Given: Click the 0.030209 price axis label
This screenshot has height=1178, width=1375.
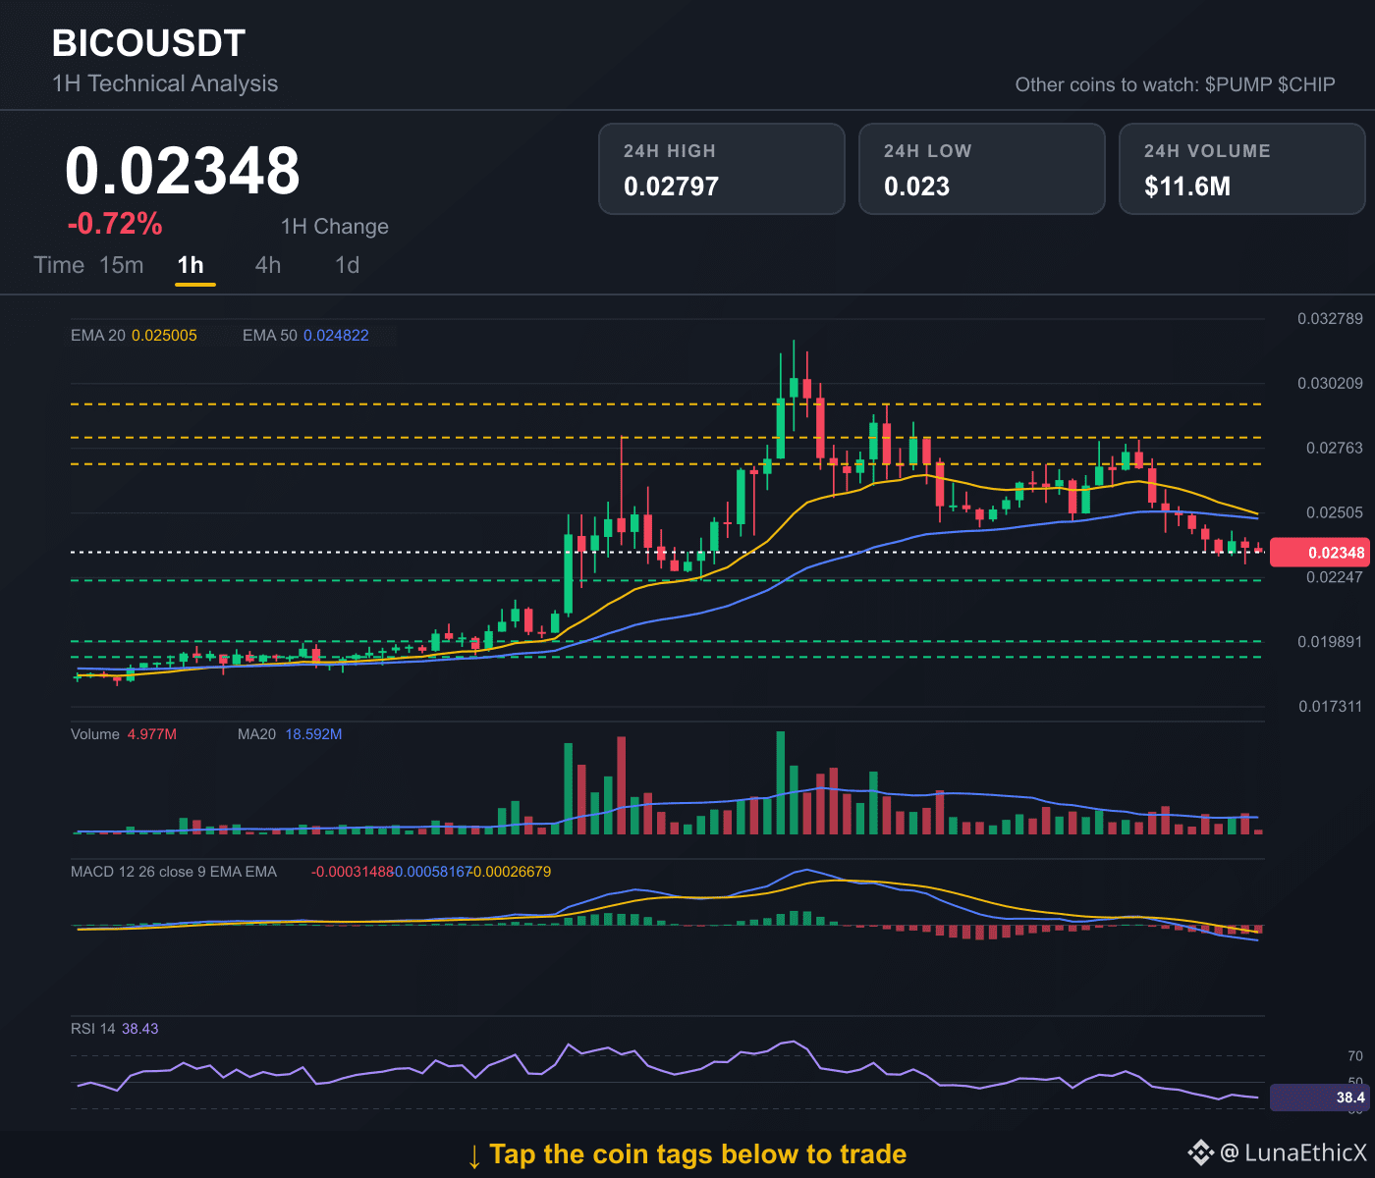Looking at the screenshot, I should [x=1330, y=383].
